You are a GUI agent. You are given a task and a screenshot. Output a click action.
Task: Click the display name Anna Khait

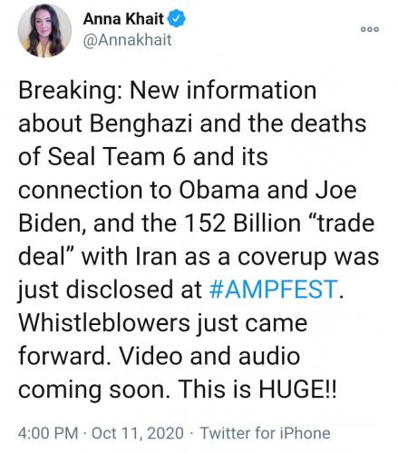pyautogui.click(x=123, y=19)
